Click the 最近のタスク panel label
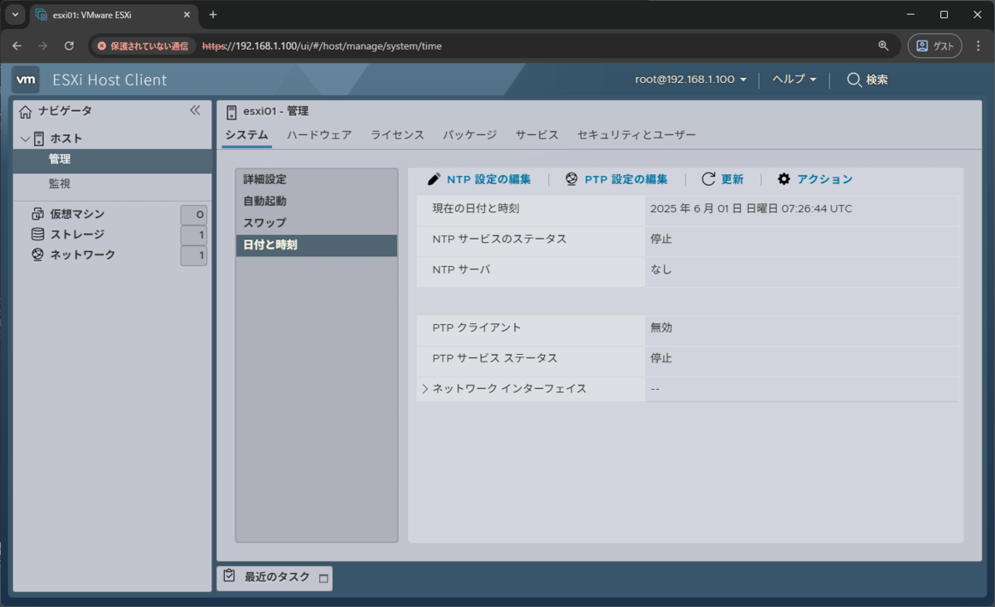Screen dimensions: 995x607 (x=277, y=577)
